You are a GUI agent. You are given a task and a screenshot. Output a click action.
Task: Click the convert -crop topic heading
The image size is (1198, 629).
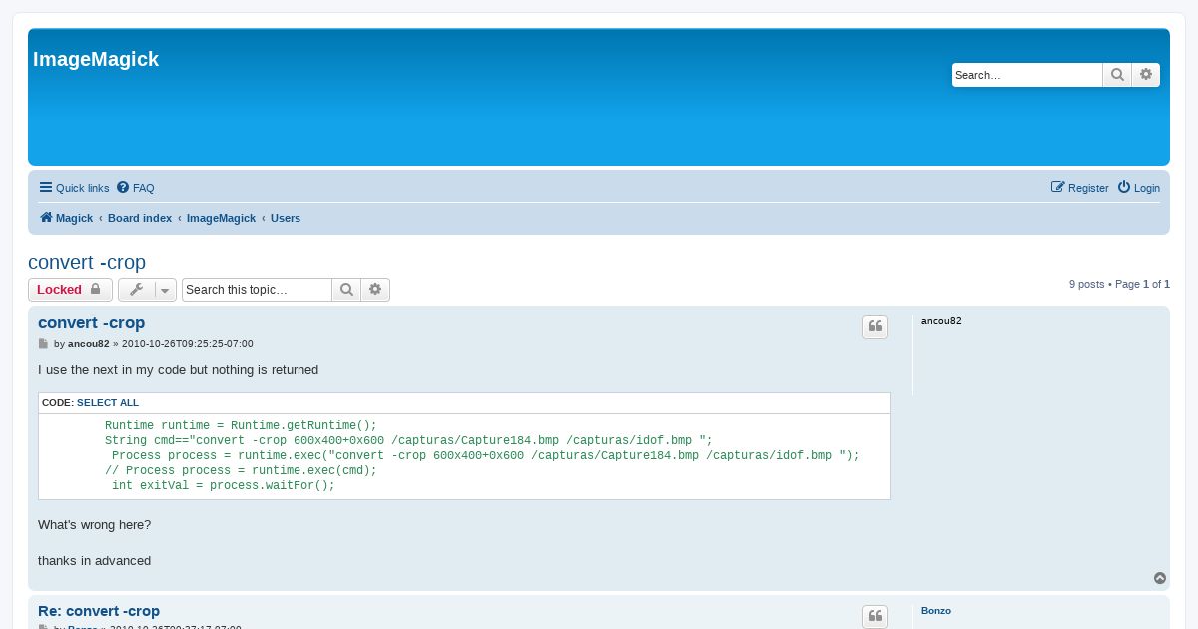coord(87,262)
